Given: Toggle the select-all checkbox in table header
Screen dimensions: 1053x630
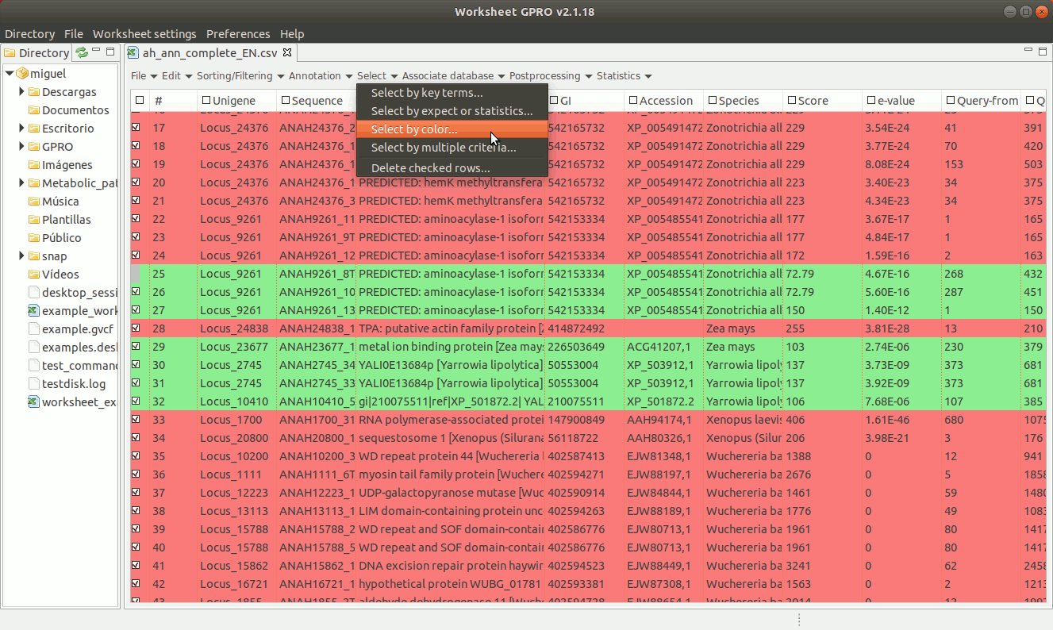Looking at the screenshot, I should (x=140, y=101).
